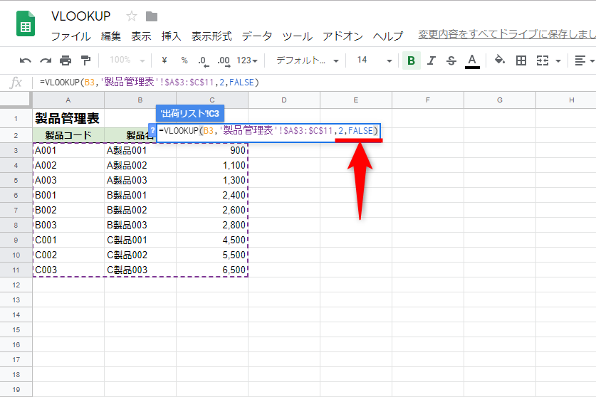This screenshot has height=397, width=596.
Task: Select cell with value 1,300
Action: [212, 181]
